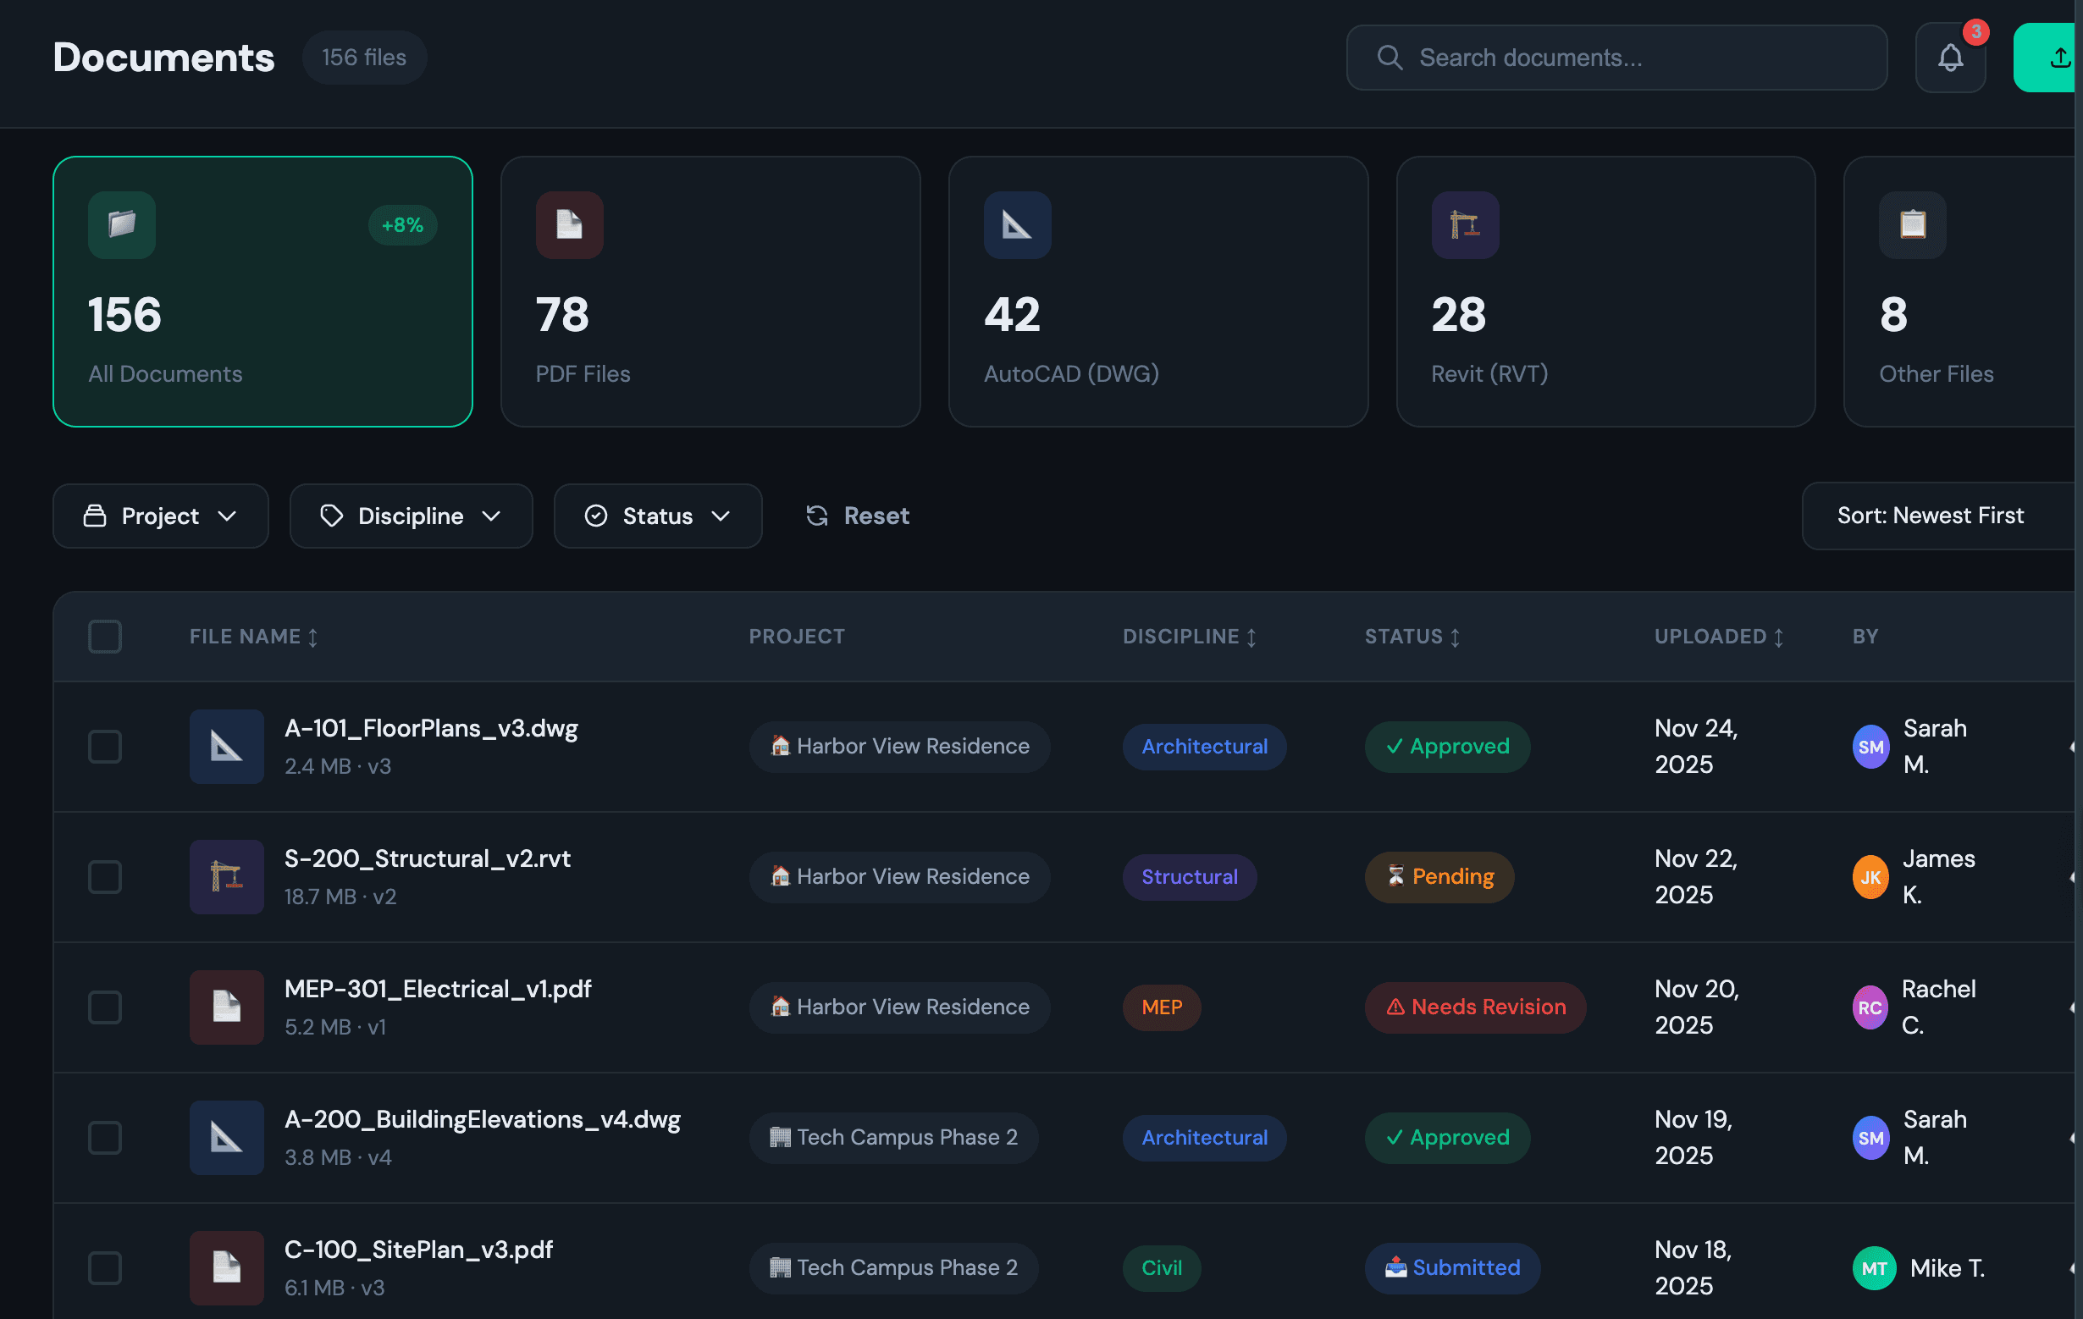Screen dimensions: 2083x1319
Task: Click the sort arrows next to UPLOADED column
Action: click(1778, 637)
